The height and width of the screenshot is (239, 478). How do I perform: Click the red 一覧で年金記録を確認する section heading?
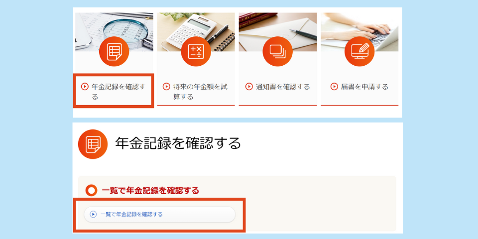(150, 191)
